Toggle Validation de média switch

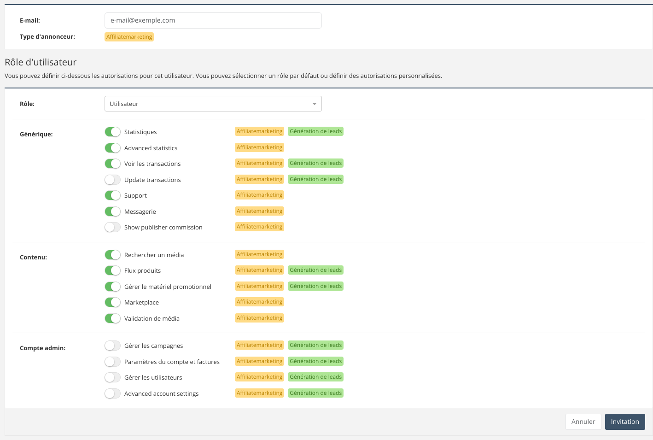click(112, 318)
